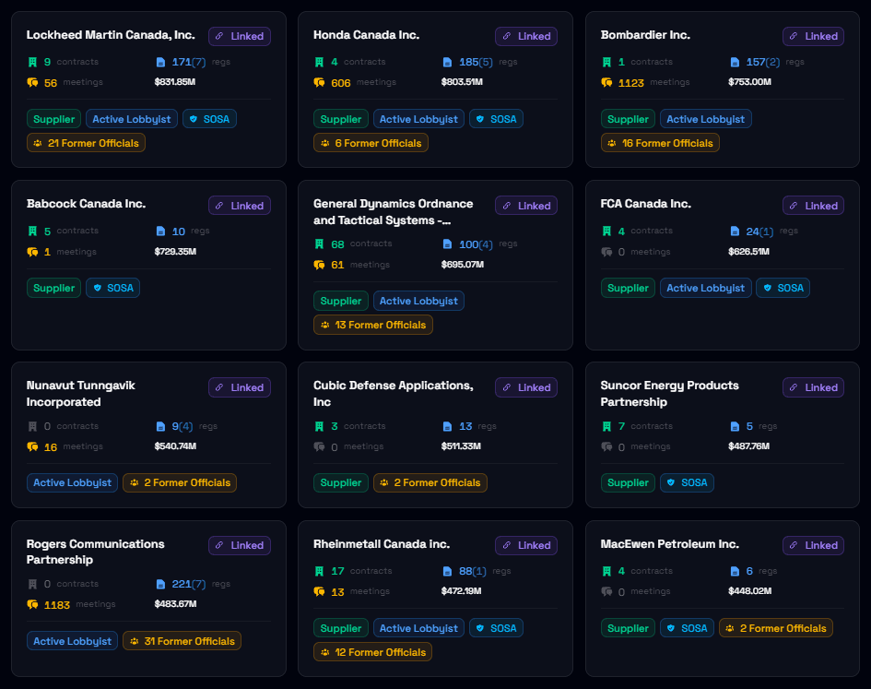871x689 pixels.
Task: Open Rheinmetall Canada Inc. company title
Action: click(382, 544)
